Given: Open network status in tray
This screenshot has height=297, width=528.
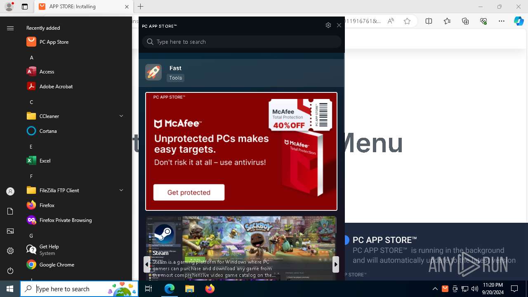Looking at the screenshot, I should [x=465, y=289].
